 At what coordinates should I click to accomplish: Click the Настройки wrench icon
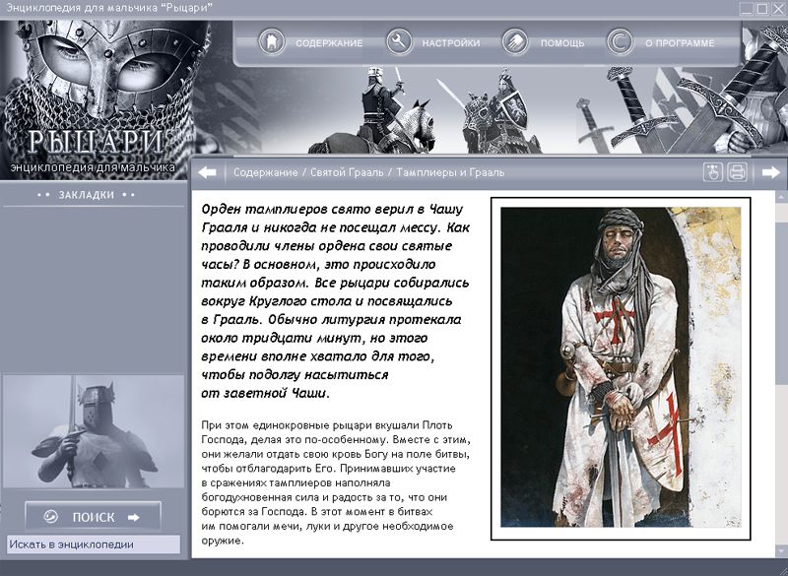[x=399, y=42]
